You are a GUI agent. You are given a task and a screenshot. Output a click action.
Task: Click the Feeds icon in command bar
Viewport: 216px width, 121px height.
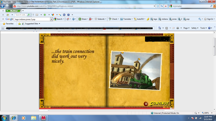click(x=166, y=28)
